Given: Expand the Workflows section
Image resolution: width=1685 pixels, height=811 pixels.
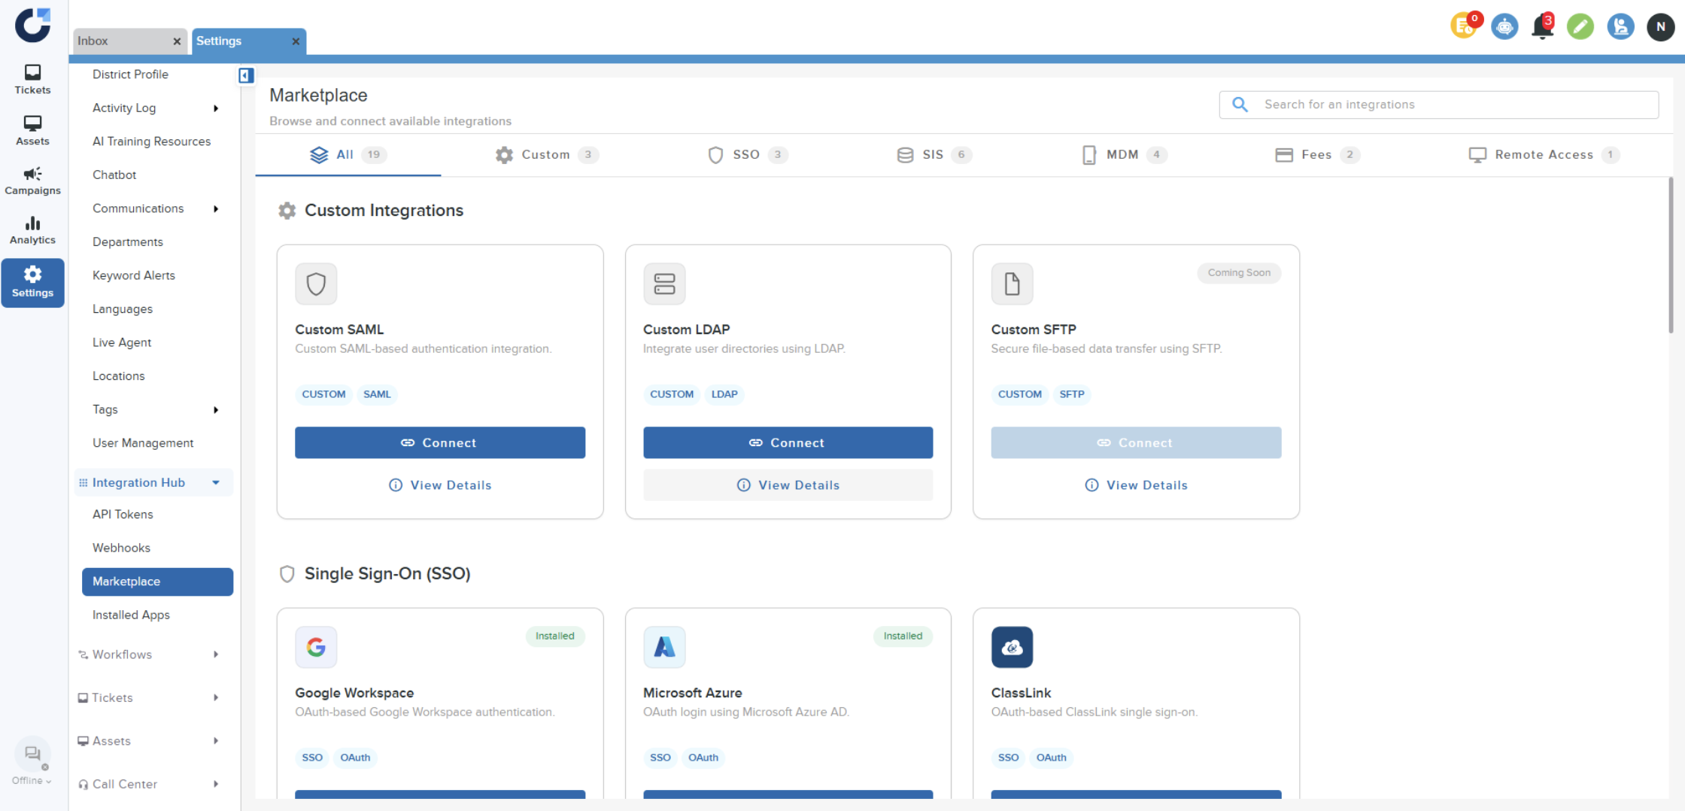Looking at the screenshot, I should point(216,655).
